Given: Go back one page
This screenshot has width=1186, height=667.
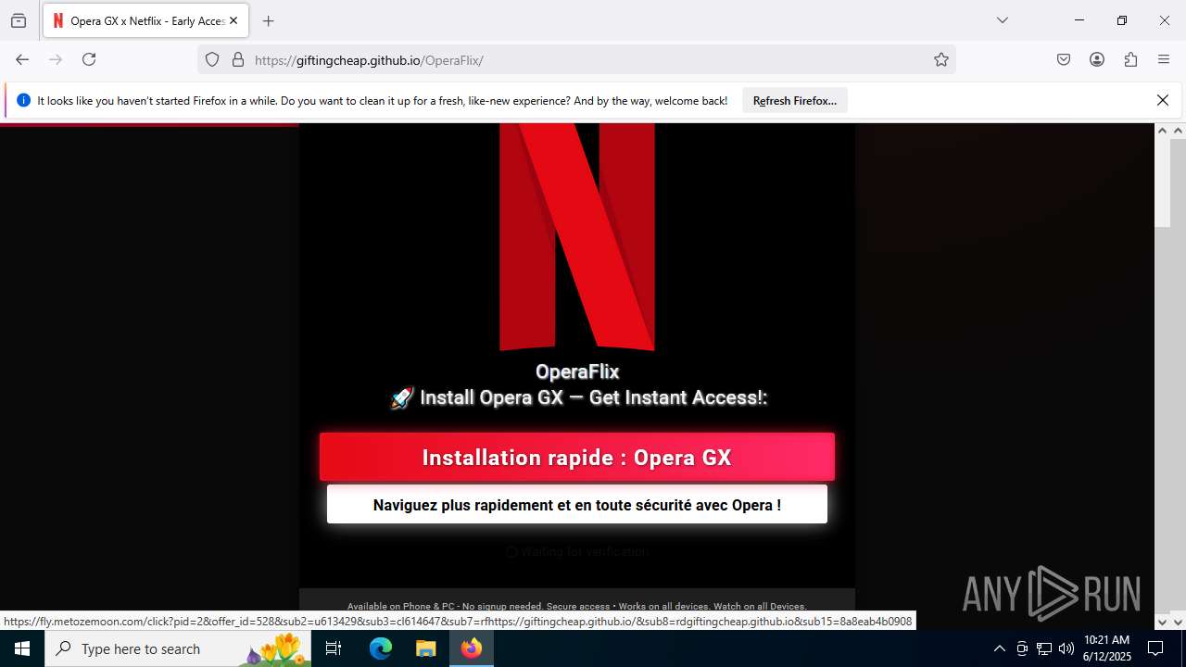Looking at the screenshot, I should pos(22,59).
